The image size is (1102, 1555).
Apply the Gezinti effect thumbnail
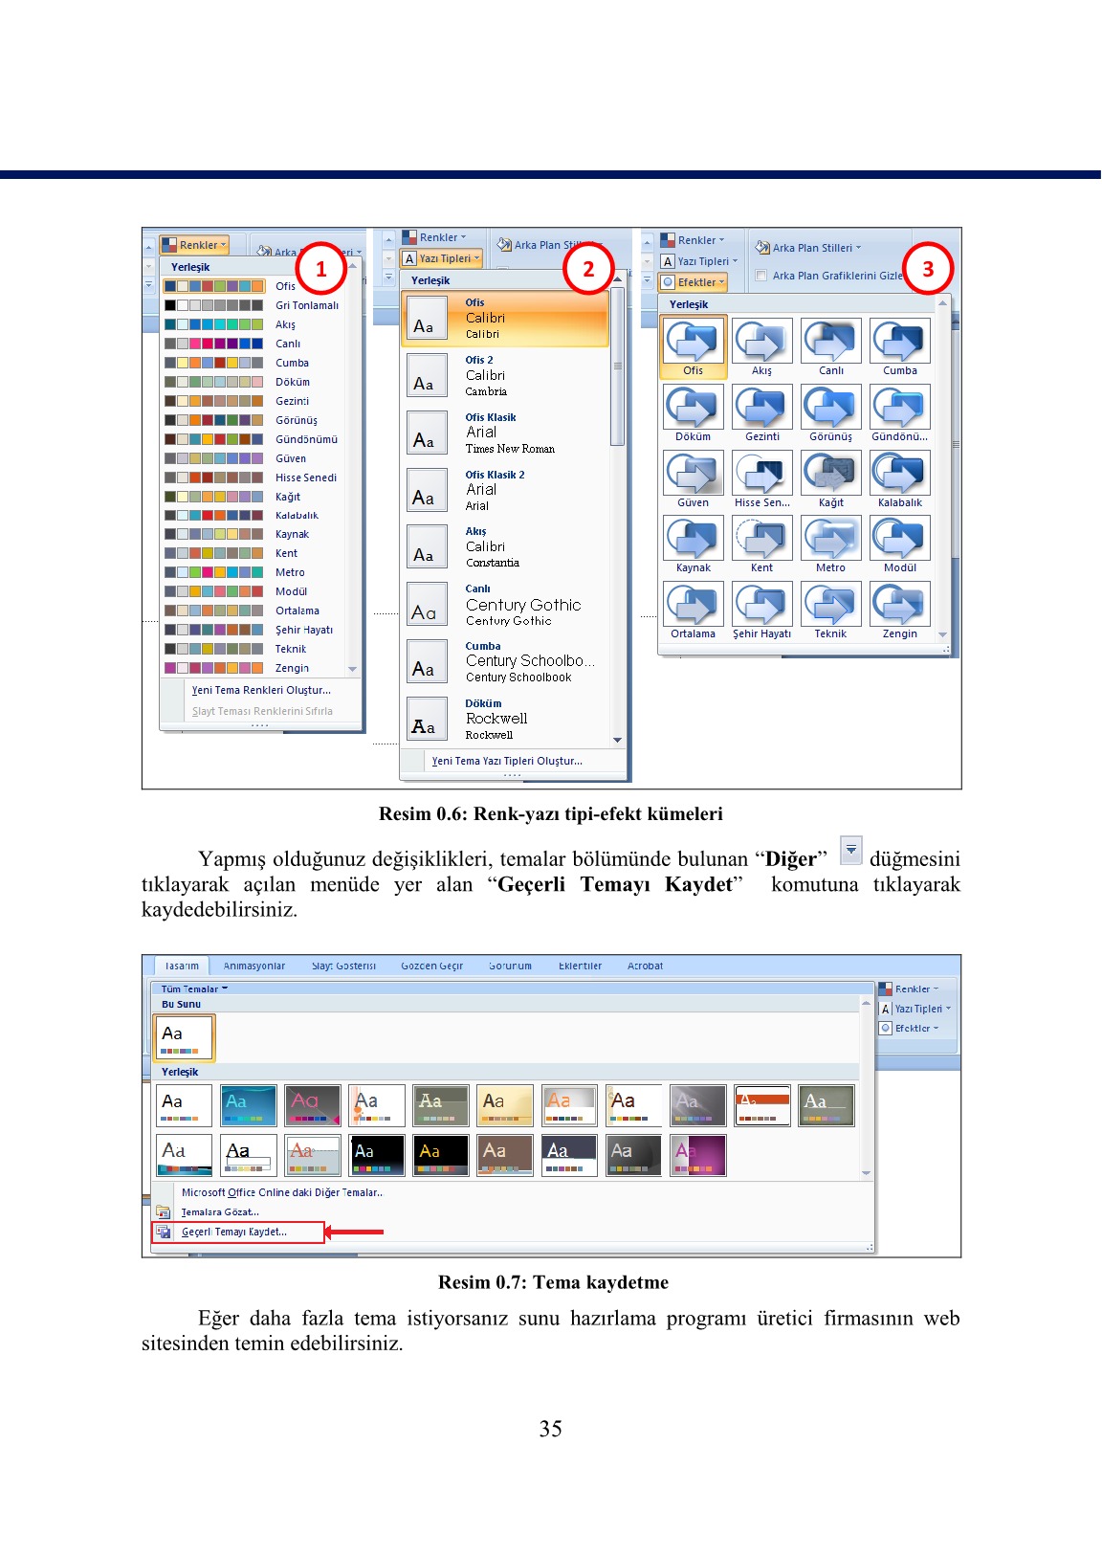762,408
